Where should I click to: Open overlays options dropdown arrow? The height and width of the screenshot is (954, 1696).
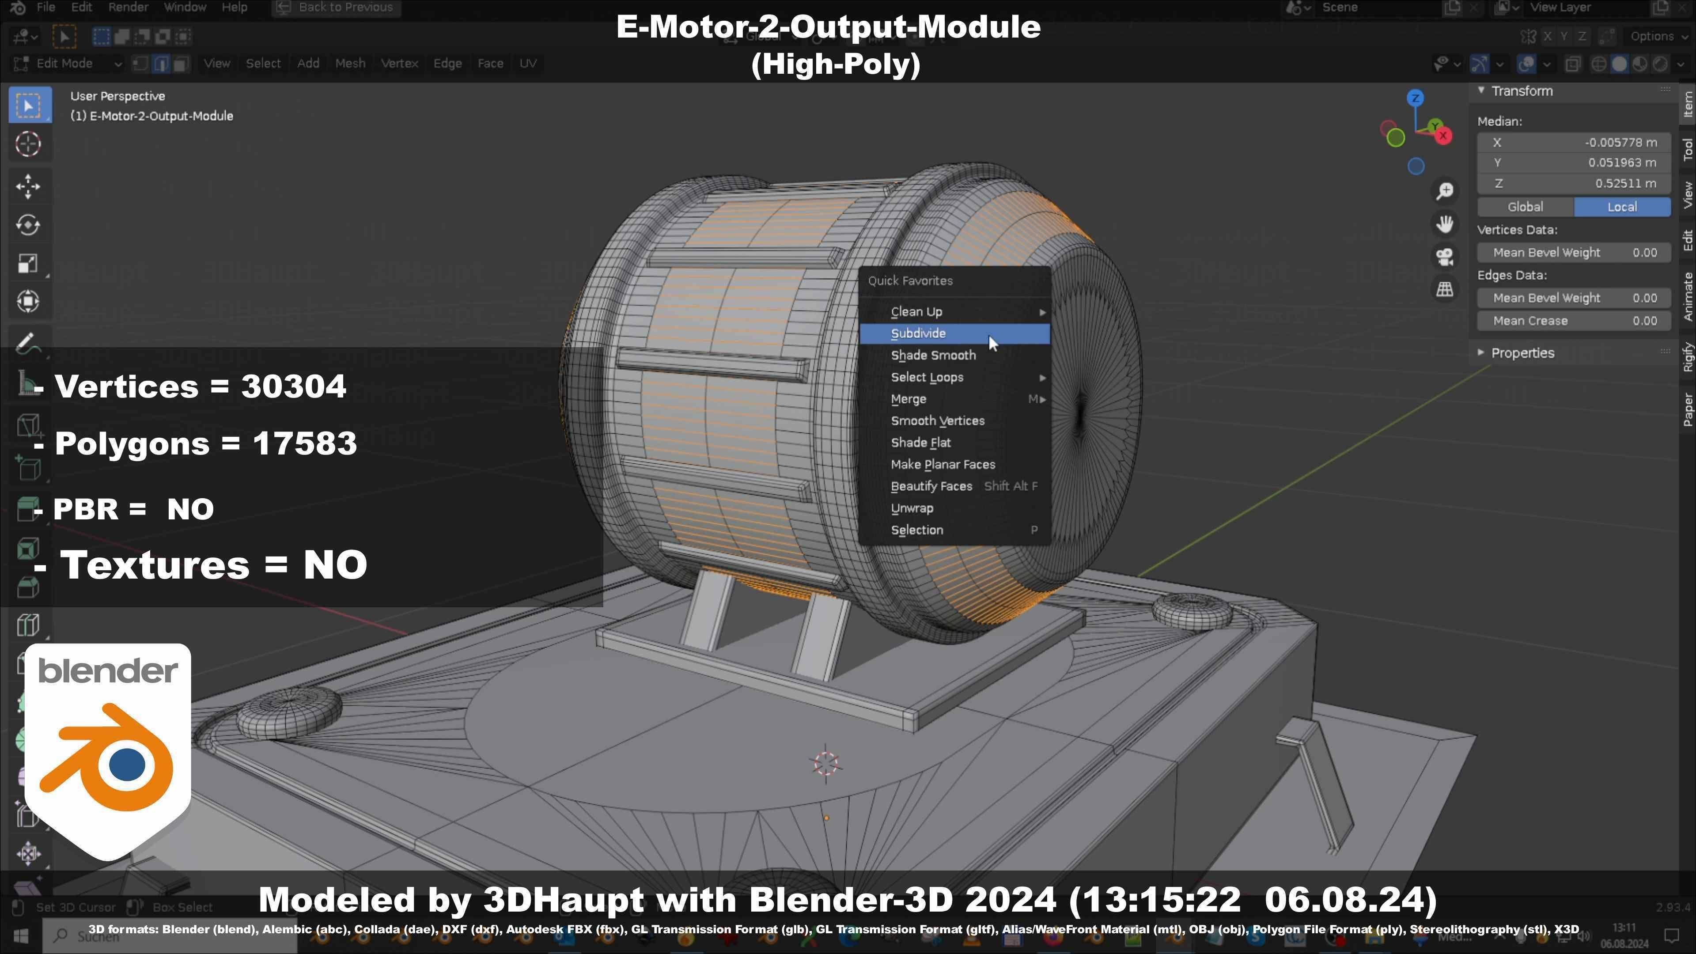1547,64
